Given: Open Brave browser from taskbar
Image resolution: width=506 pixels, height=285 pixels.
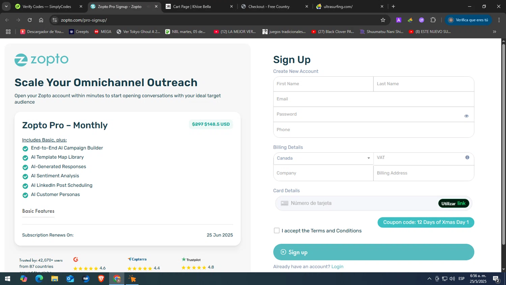Looking at the screenshot, I should click(x=101, y=279).
